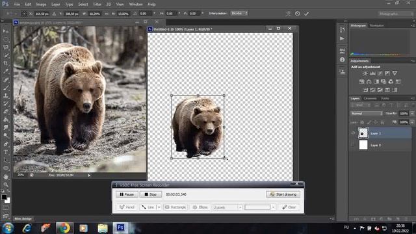Click the Clear button in recorder
Viewport: 416px width, 234px height.
(x=289, y=207)
